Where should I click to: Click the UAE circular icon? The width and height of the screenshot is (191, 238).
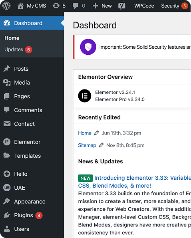point(7,188)
